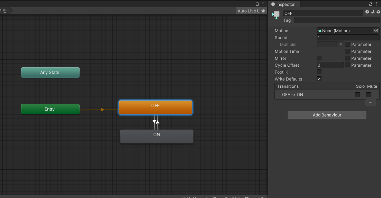Screen dimensions: 381x198
Task: Enable the Cycle Offset Parameter checkbox
Action: pos(347,65)
